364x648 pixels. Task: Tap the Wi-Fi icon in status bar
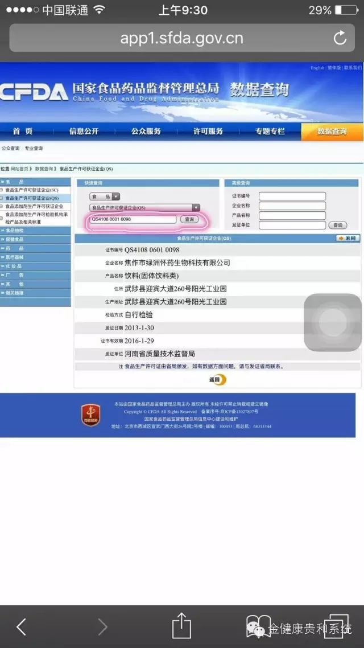click(x=99, y=10)
